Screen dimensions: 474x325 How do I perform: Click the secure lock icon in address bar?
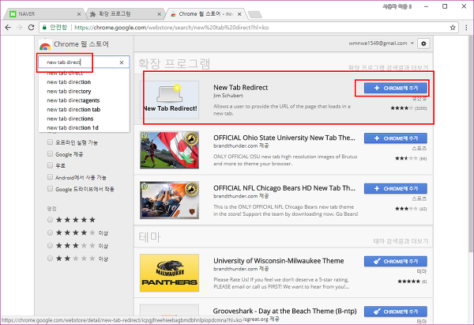pos(44,28)
